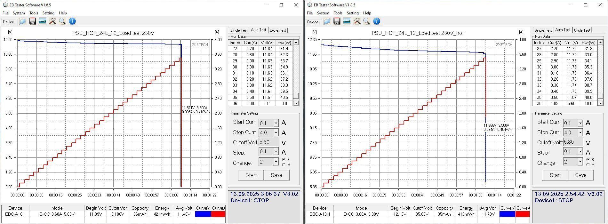Expand the Start Curr dropdown in left window

tap(276, 123)
